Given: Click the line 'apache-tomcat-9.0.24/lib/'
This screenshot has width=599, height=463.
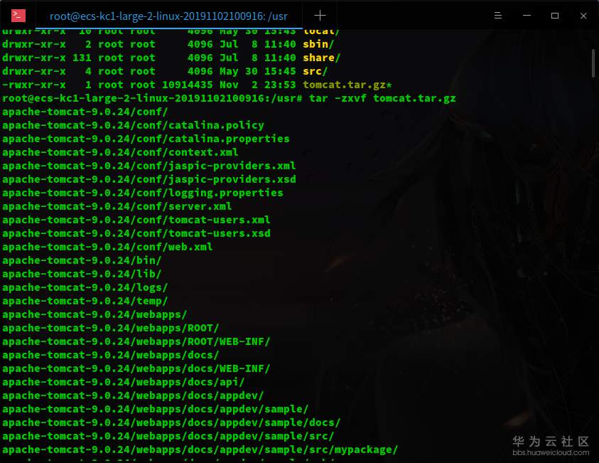Looking at the screenshot, I should point(82,274).
